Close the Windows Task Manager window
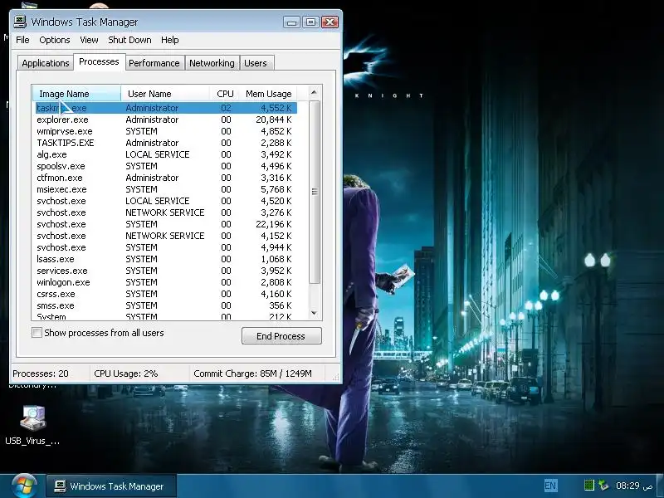The image size is (664, 498). (330, 22)
